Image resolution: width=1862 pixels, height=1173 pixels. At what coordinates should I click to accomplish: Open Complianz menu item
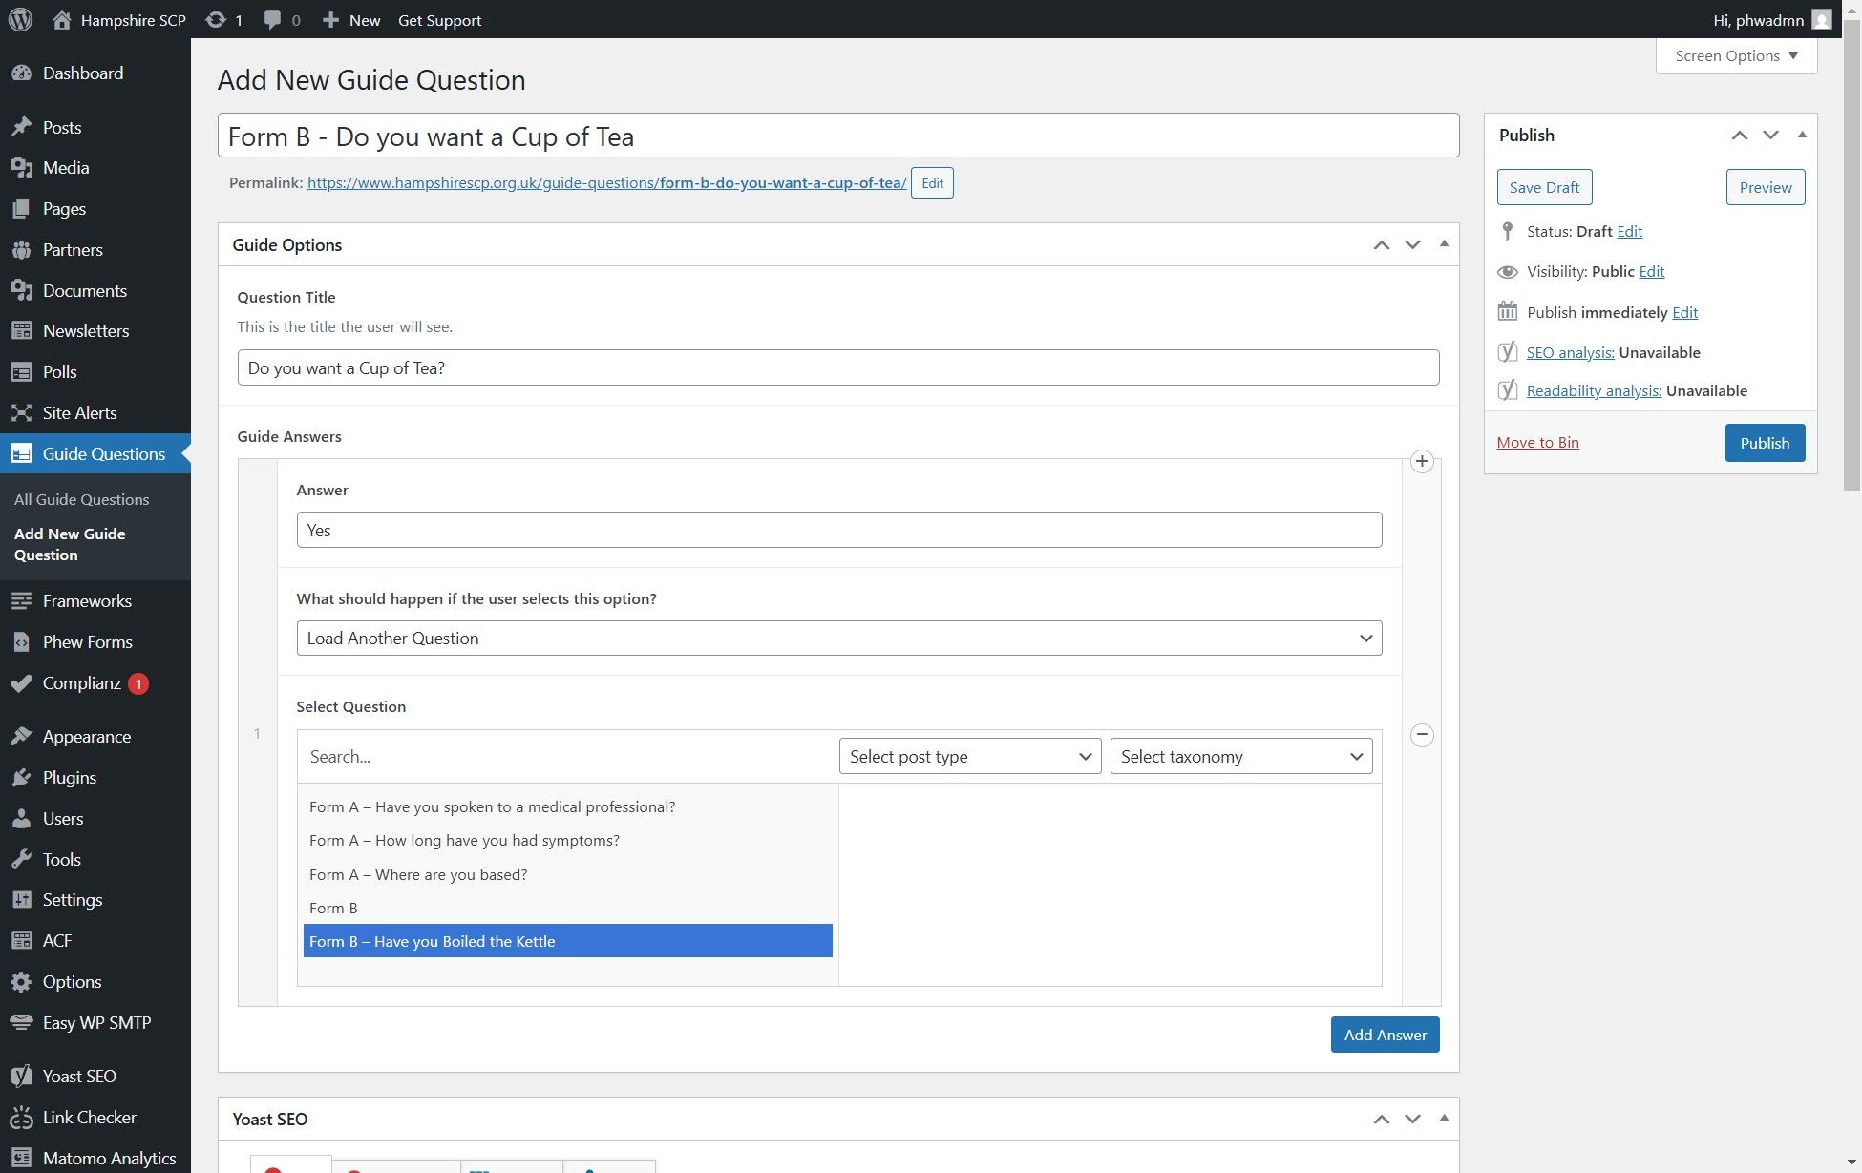pos(82,682)
